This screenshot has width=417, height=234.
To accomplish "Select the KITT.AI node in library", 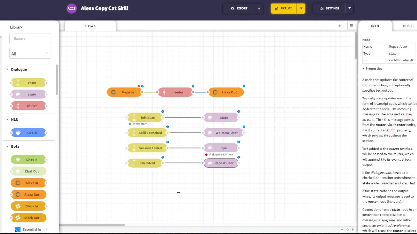I will [29, 133].
